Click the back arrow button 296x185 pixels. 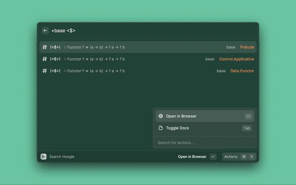45,31
